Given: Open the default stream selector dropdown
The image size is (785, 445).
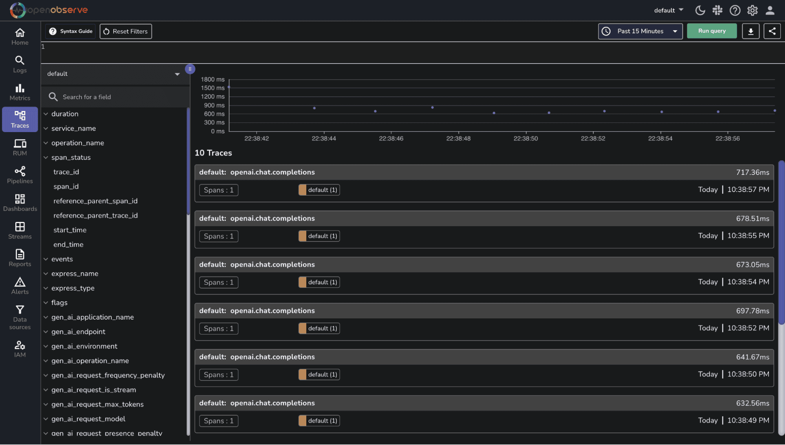Looking at the screenshot, I should click(x=113, y=74).
